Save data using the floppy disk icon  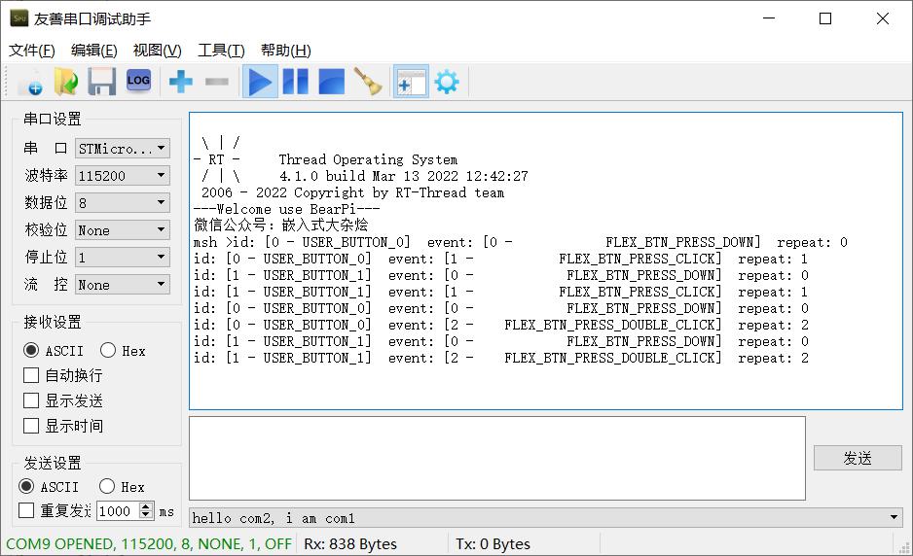102,82
